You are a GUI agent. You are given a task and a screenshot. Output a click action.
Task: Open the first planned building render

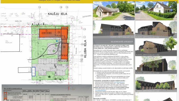coord(114,29)
